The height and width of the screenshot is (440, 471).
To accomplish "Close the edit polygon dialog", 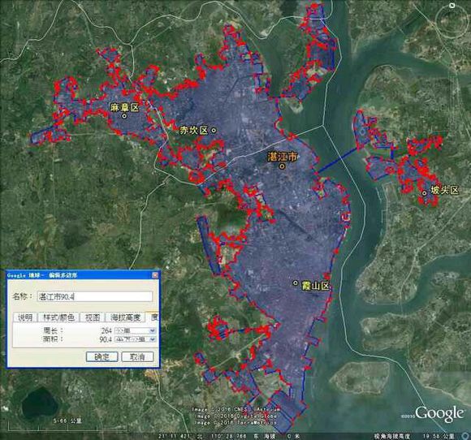I will pos(155,275).
